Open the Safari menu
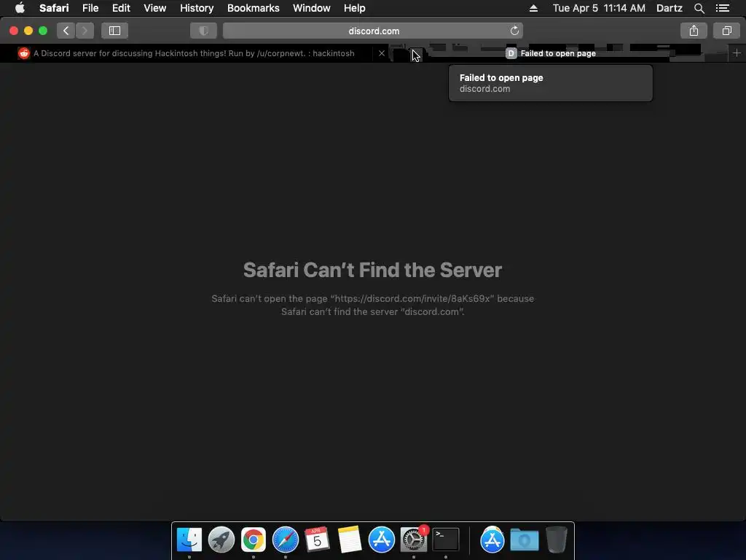746x560 pixels. (54, 8)
